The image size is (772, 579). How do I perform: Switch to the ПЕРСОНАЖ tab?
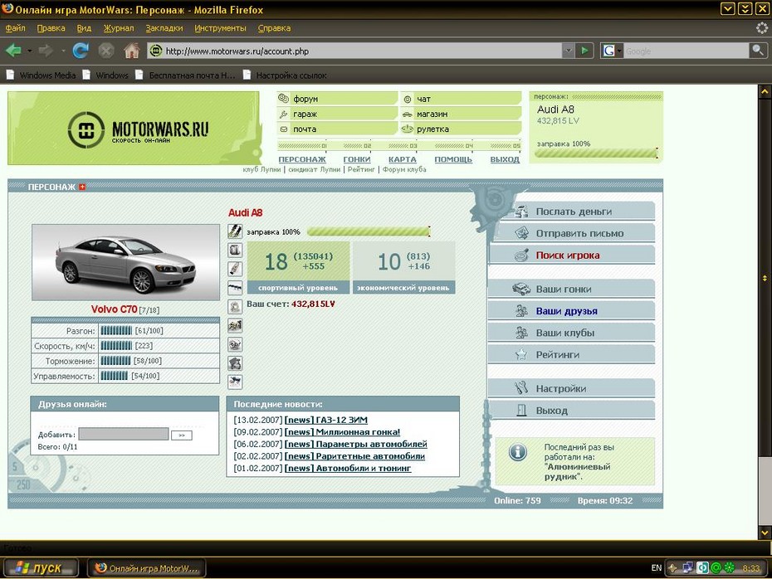[x=302, y=159]
